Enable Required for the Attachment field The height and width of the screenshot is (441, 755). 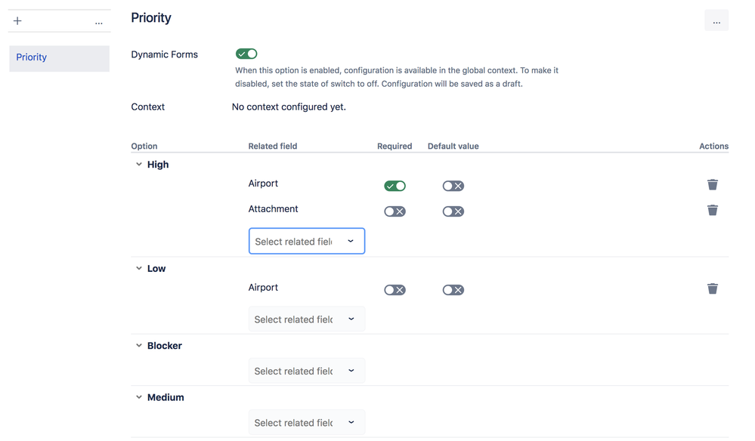[x=395, y=211]
